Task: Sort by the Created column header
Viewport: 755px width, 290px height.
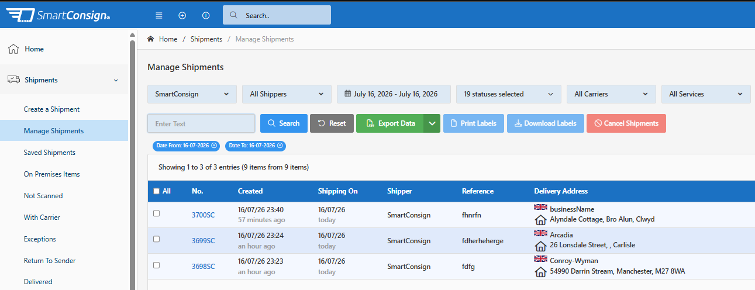Action: click(250, 191)
